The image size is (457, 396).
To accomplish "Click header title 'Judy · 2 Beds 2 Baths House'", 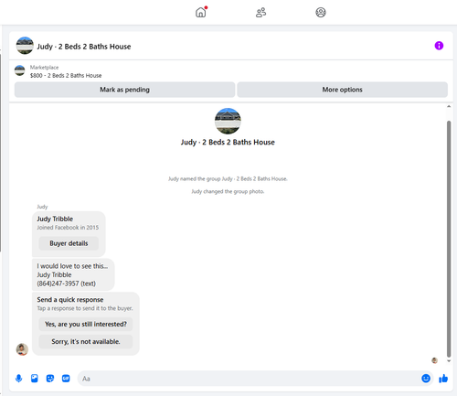I will 84,47.
